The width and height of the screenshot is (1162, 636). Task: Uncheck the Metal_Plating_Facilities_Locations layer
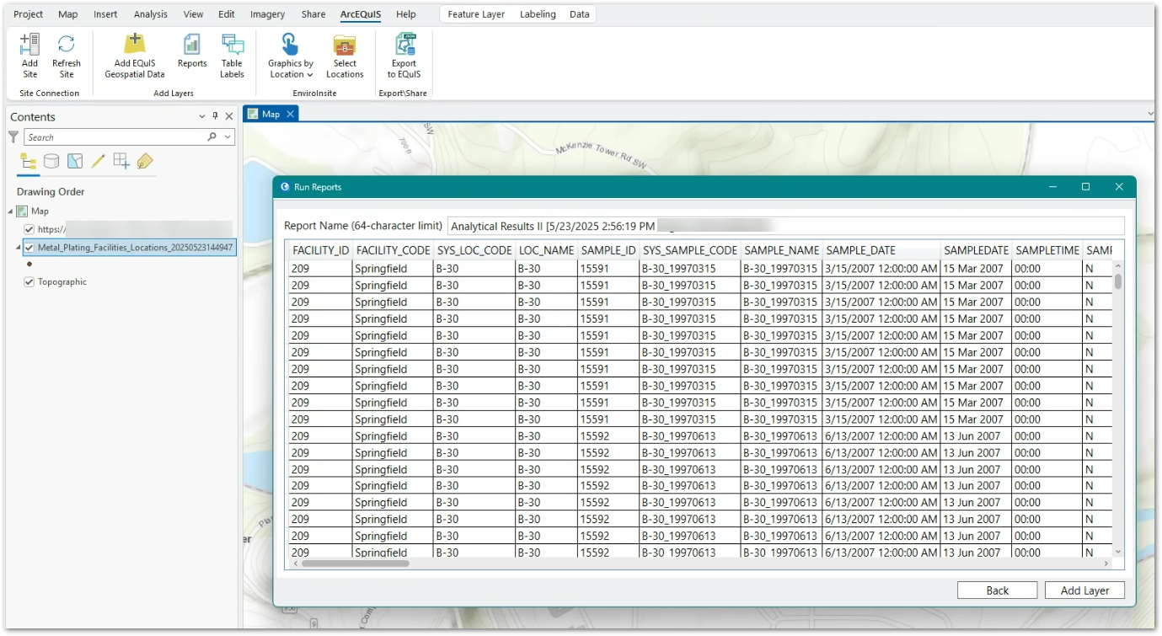point(29,249)
